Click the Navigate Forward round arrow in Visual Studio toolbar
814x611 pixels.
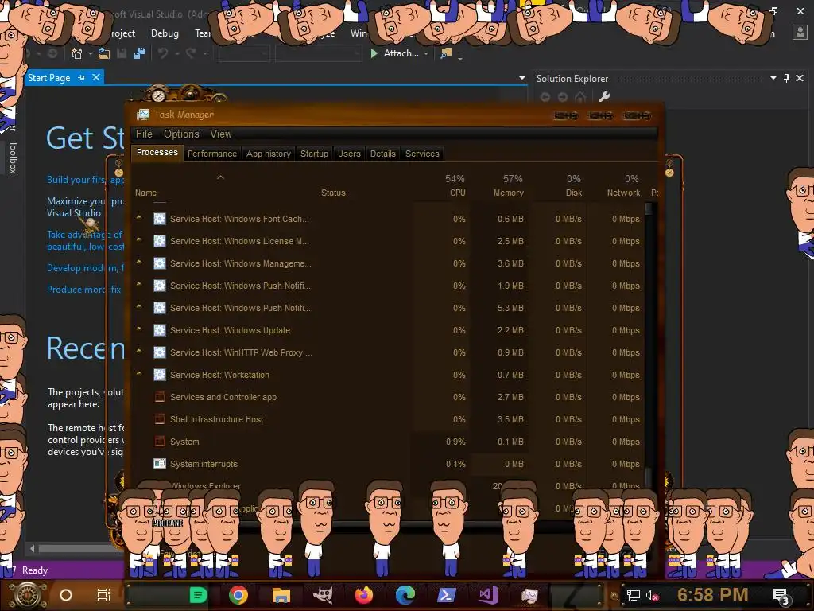52,53
